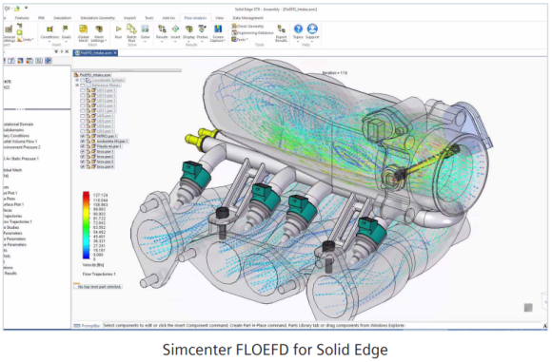This screenshot has height=362, width=552.
Task: Uncheck the NITRO.par:1 component
Action: (83, 136)
